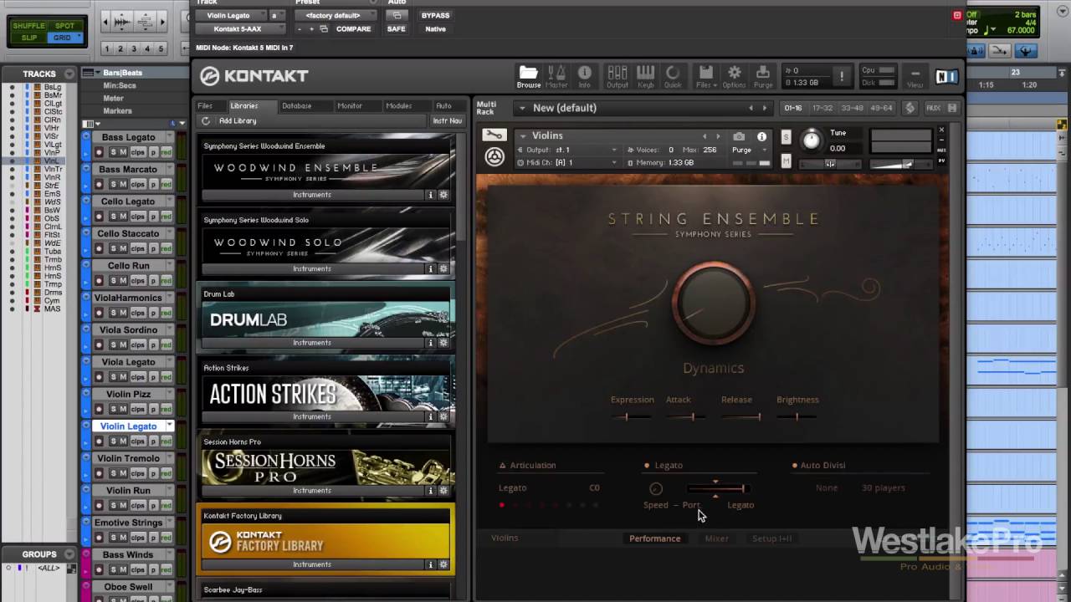Viewport: 1071px width, 602px height.
Task: Adjust the Brightness slider
Action: (x=797, y=416)
